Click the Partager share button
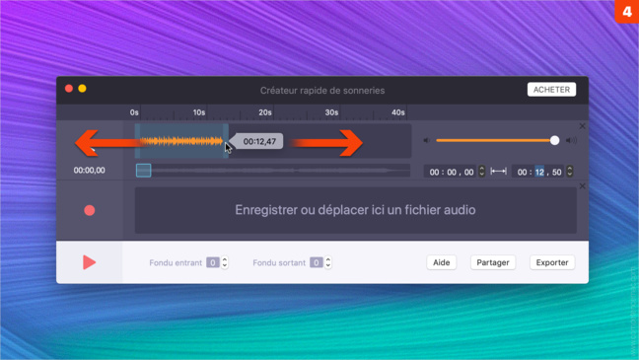639x360 pixels. tap(493, 262)
